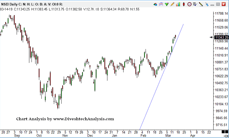The height and width of the screenshot is (138, 229).
Task: Select the red candlestick chart type icon
Action: [184, 4]
